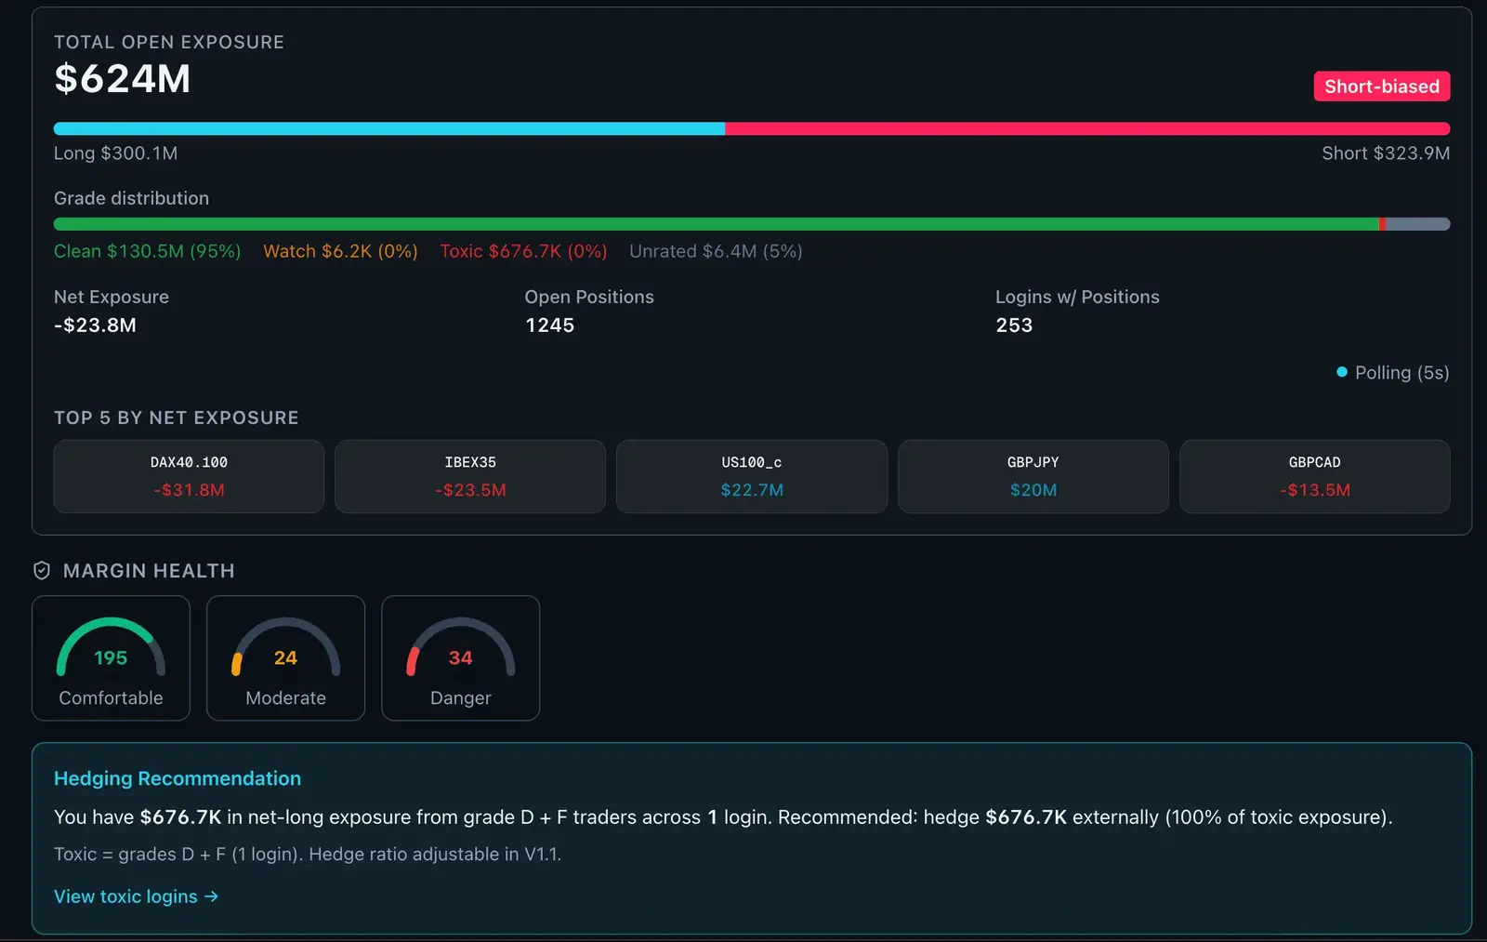Click the Long $300.1M label

tap(115, 153)
